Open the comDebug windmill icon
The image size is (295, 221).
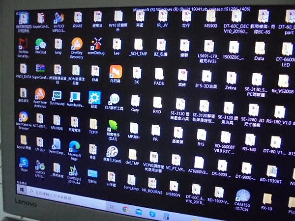tap(96, 46)
